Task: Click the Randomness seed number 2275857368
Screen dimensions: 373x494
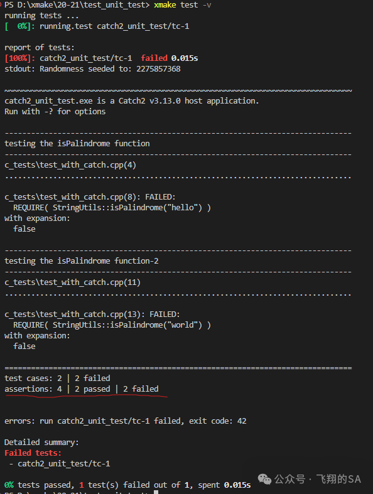Action: point(158,68)
